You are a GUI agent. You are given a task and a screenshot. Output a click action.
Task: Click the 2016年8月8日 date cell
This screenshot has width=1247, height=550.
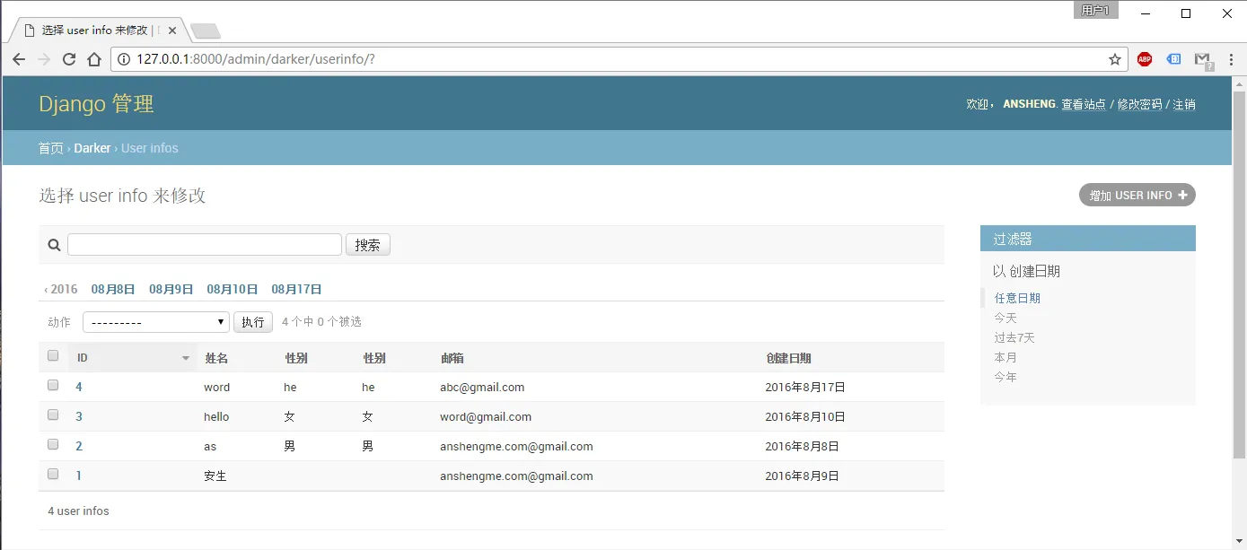click(802, 446)
